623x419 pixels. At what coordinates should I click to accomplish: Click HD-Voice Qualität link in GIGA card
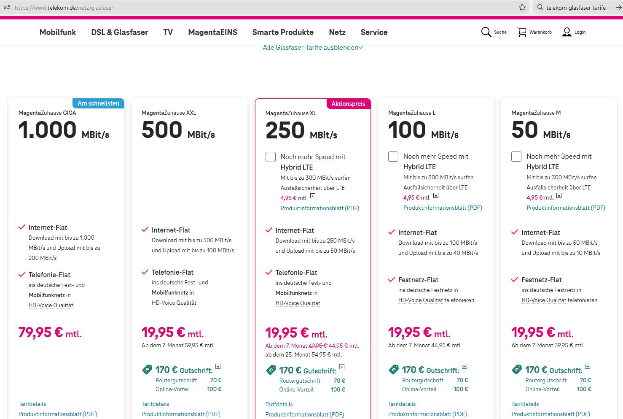(51, 305)
